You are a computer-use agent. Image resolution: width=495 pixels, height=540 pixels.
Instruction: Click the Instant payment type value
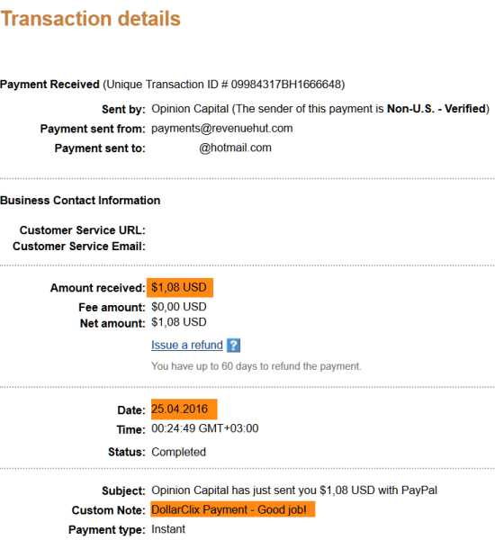click(x=168, y=529)
